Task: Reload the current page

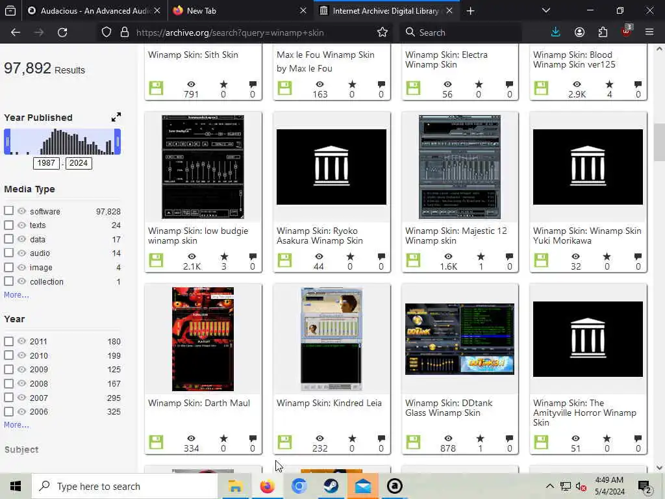Action: (x=62, y=32)
